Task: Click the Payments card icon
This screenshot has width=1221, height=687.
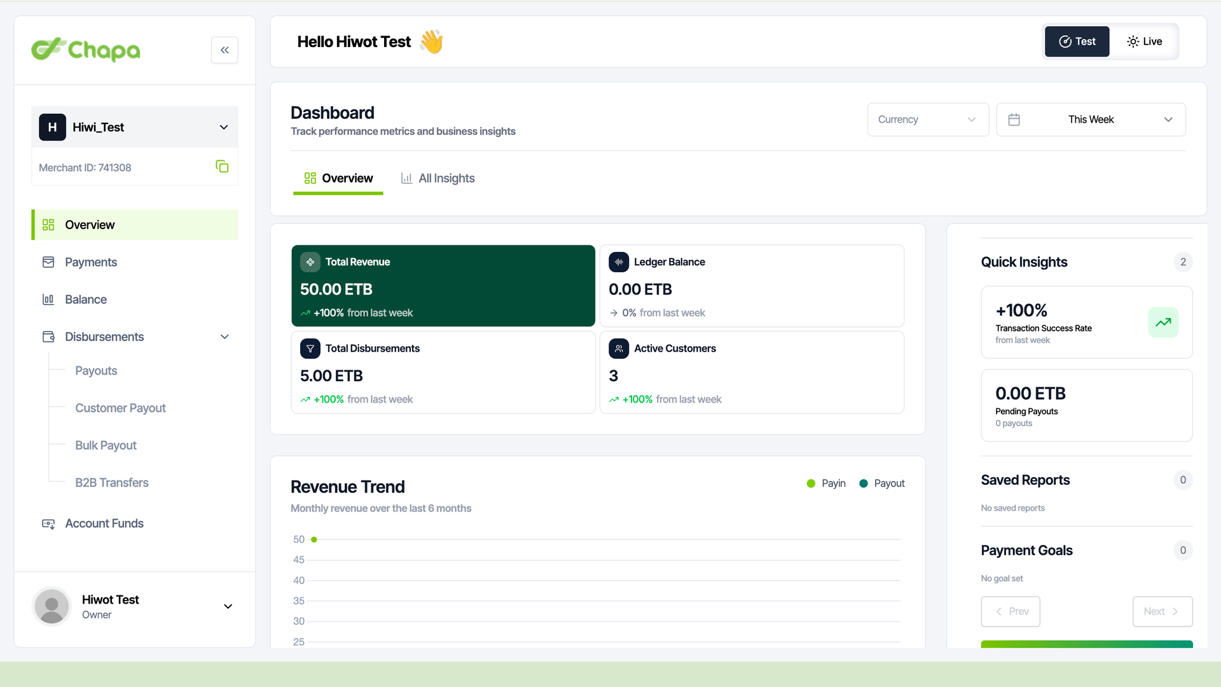Action: (48, 262)
